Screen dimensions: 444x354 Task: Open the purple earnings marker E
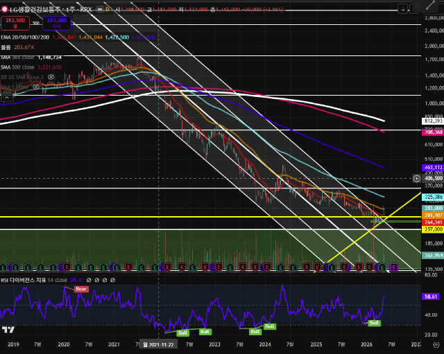pos(393,267)
